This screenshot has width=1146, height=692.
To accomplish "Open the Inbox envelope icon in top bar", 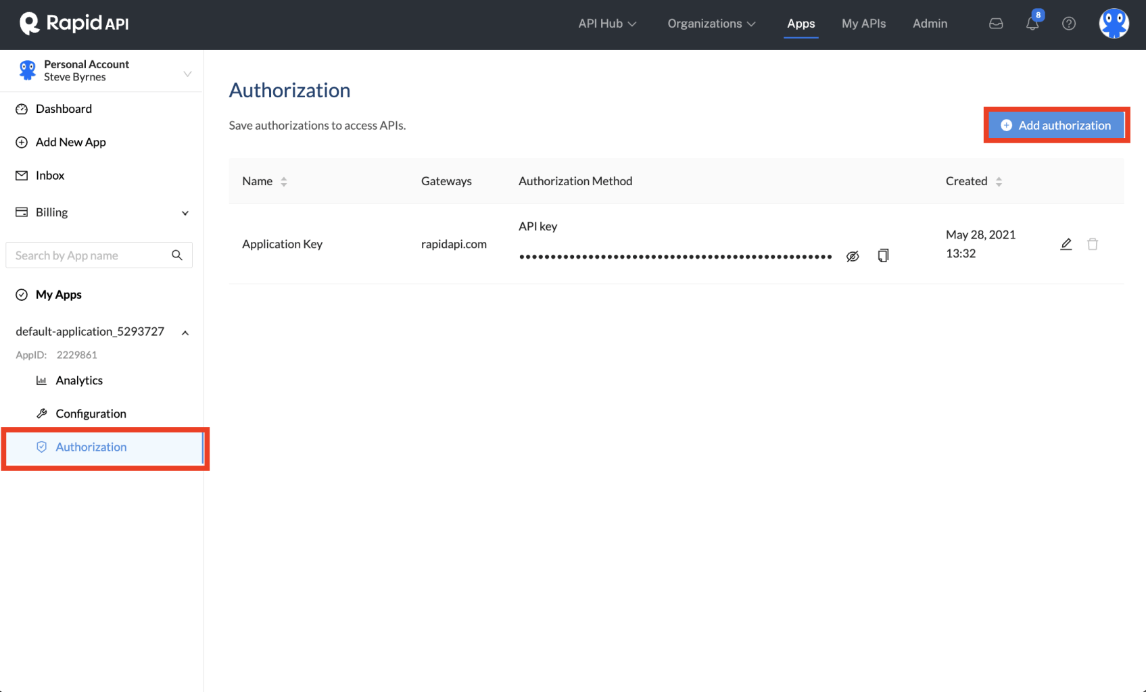I will (x=995, y=23).
